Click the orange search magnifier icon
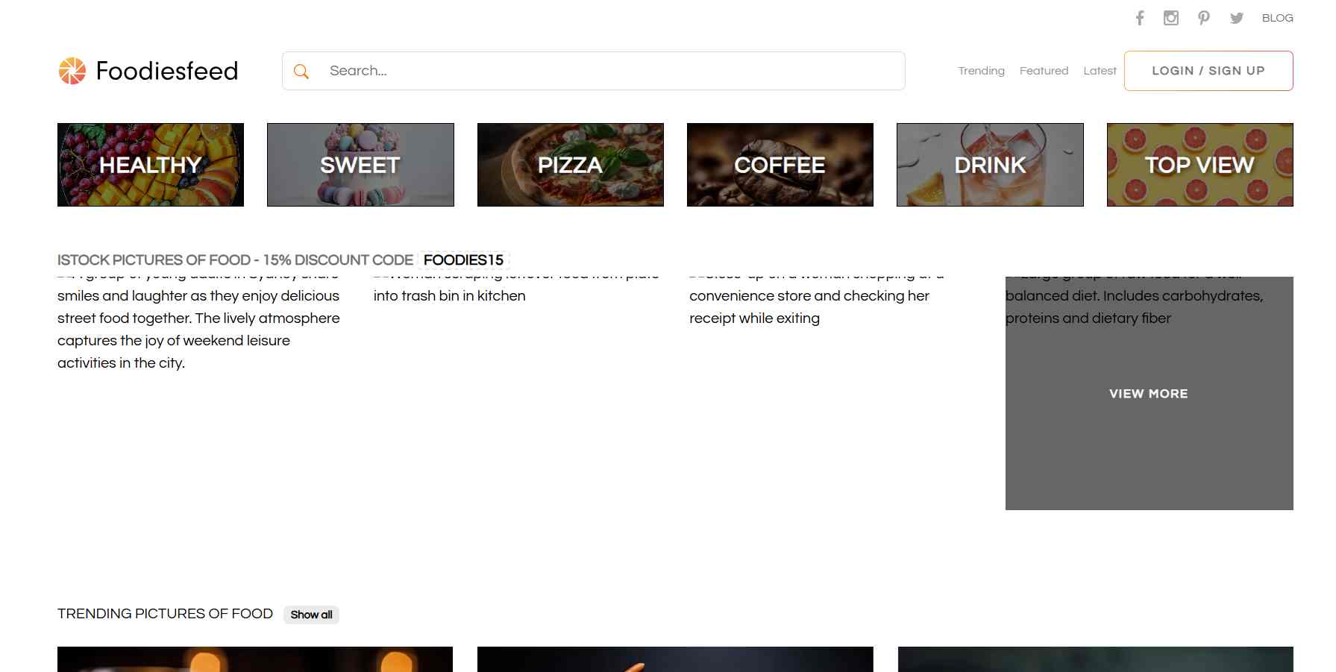Screen dimensions: 1336x672 (301, 71)
